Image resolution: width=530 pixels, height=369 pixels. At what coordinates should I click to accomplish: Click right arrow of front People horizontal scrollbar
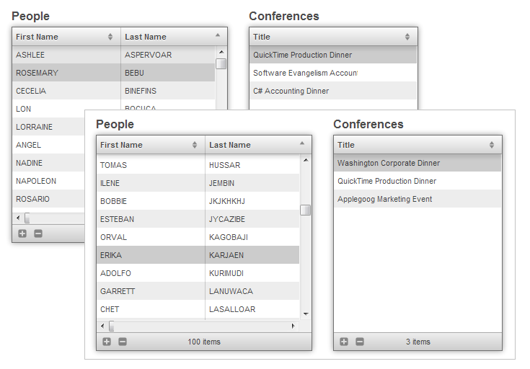293,326
